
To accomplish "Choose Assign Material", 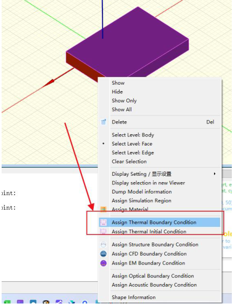I will click(x=160, y=209).
